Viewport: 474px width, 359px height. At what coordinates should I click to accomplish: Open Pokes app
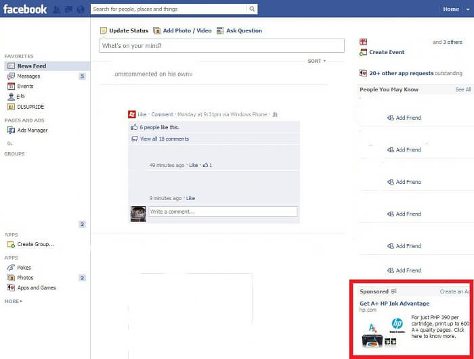click(24, 268)
